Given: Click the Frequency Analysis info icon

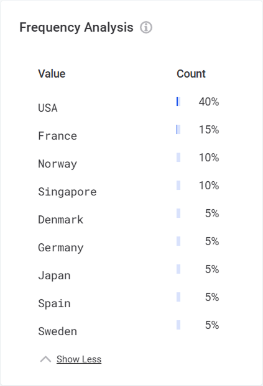Looking at the screenshot, I should coord(146,27).
